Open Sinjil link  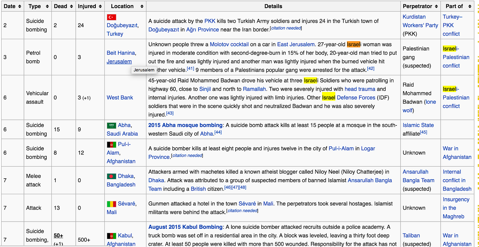[x=205, y=89]
